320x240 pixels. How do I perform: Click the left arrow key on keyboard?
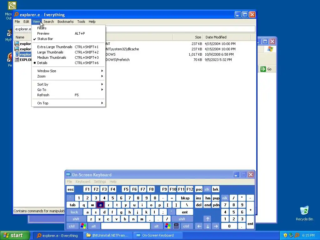199,226
